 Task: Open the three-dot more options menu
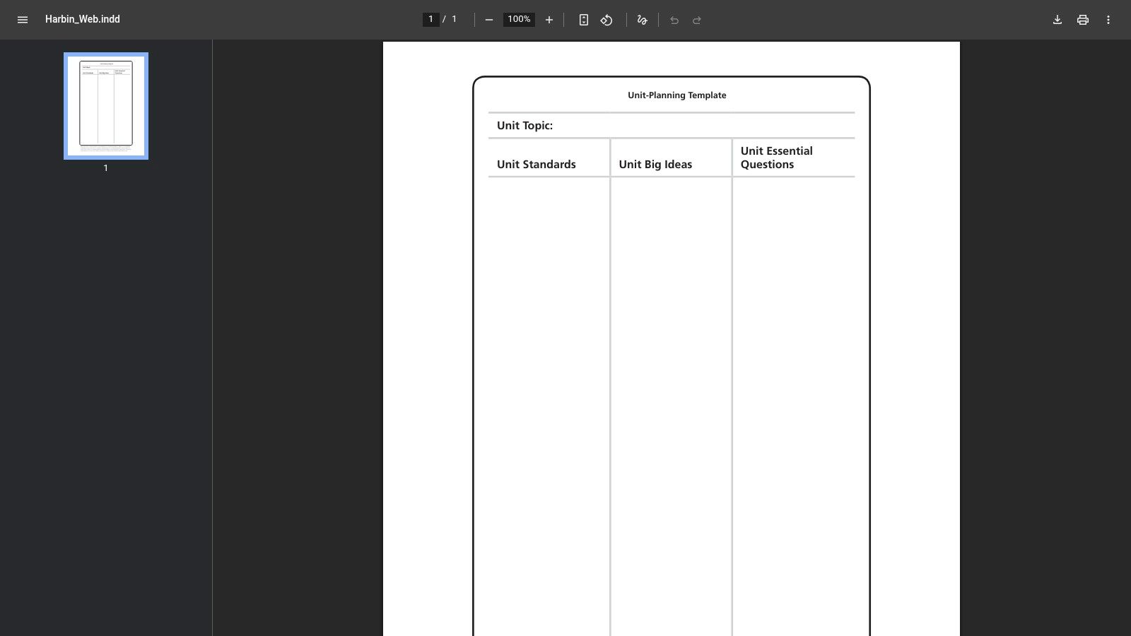pos(1108,20)
